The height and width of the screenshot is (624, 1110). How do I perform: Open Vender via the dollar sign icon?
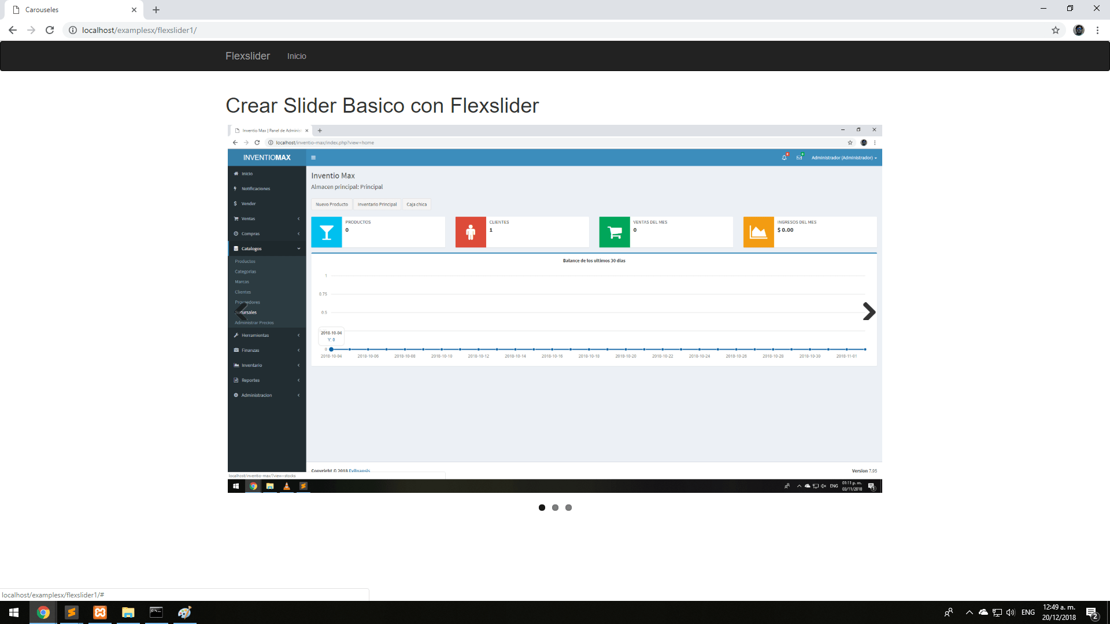point(235,203)
